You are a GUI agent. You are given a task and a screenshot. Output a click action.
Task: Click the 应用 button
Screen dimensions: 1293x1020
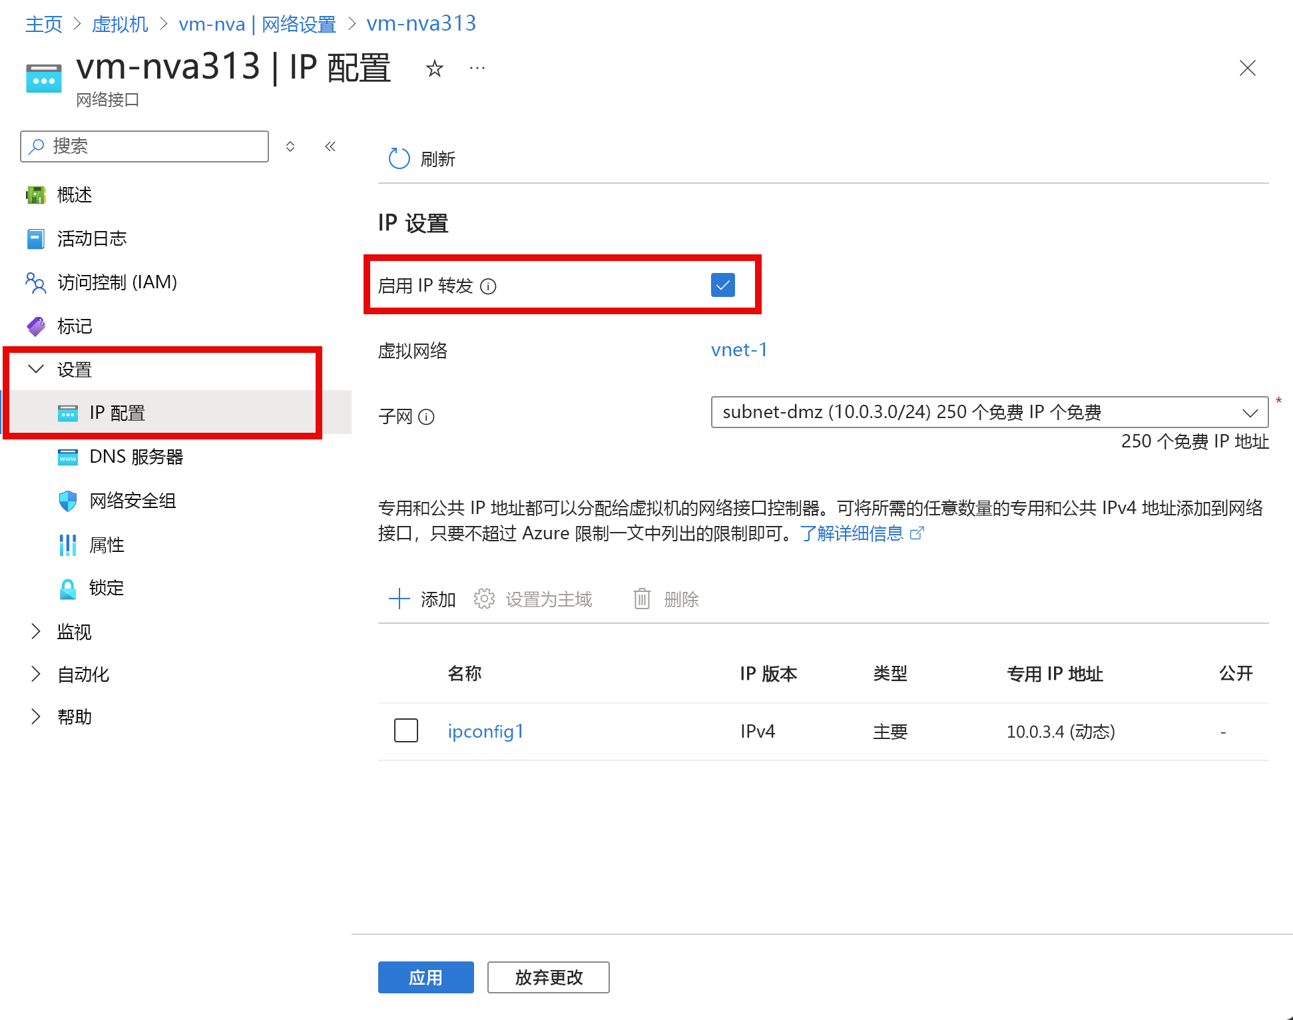pos(425,977)
